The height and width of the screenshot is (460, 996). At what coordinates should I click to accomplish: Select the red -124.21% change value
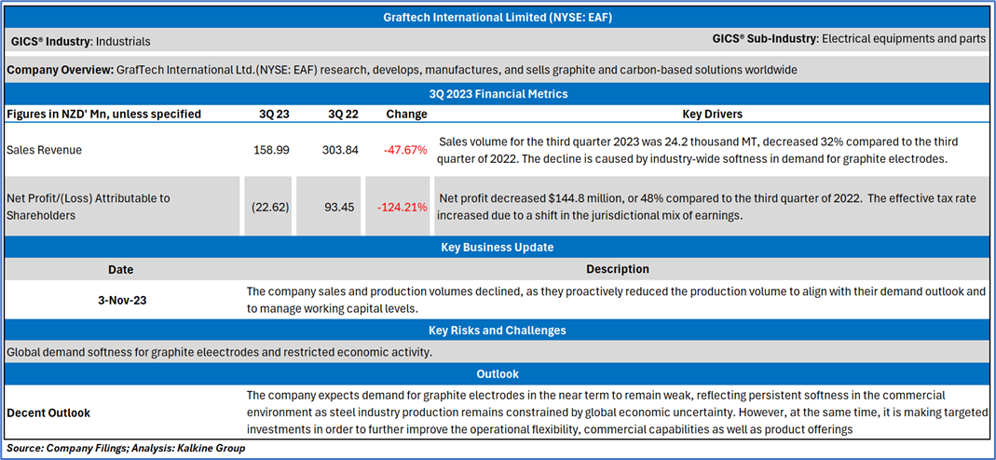(x=402, y=207)
